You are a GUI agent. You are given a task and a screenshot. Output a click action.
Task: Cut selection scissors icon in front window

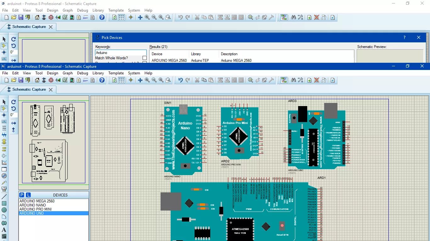[x=197, y=80]
